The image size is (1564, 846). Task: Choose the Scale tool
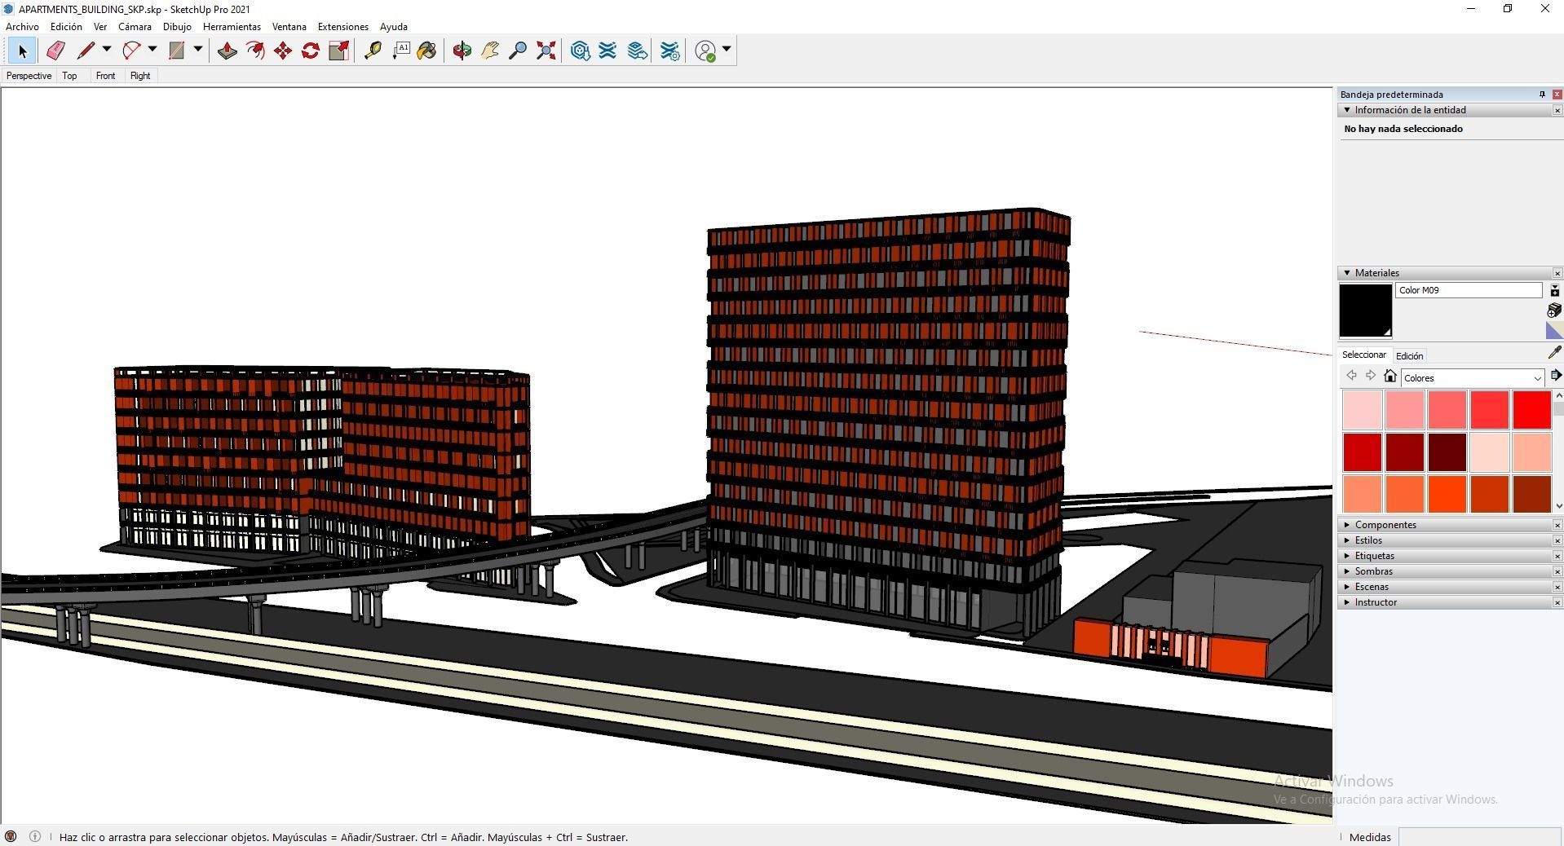[338, 51]
